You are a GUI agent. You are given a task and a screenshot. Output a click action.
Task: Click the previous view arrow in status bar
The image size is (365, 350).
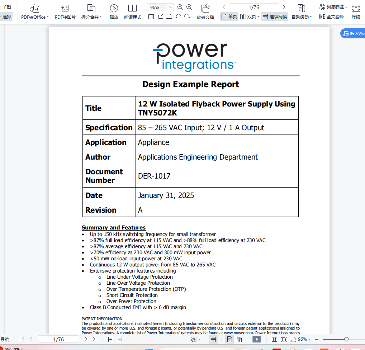click(x=111, y=340)
